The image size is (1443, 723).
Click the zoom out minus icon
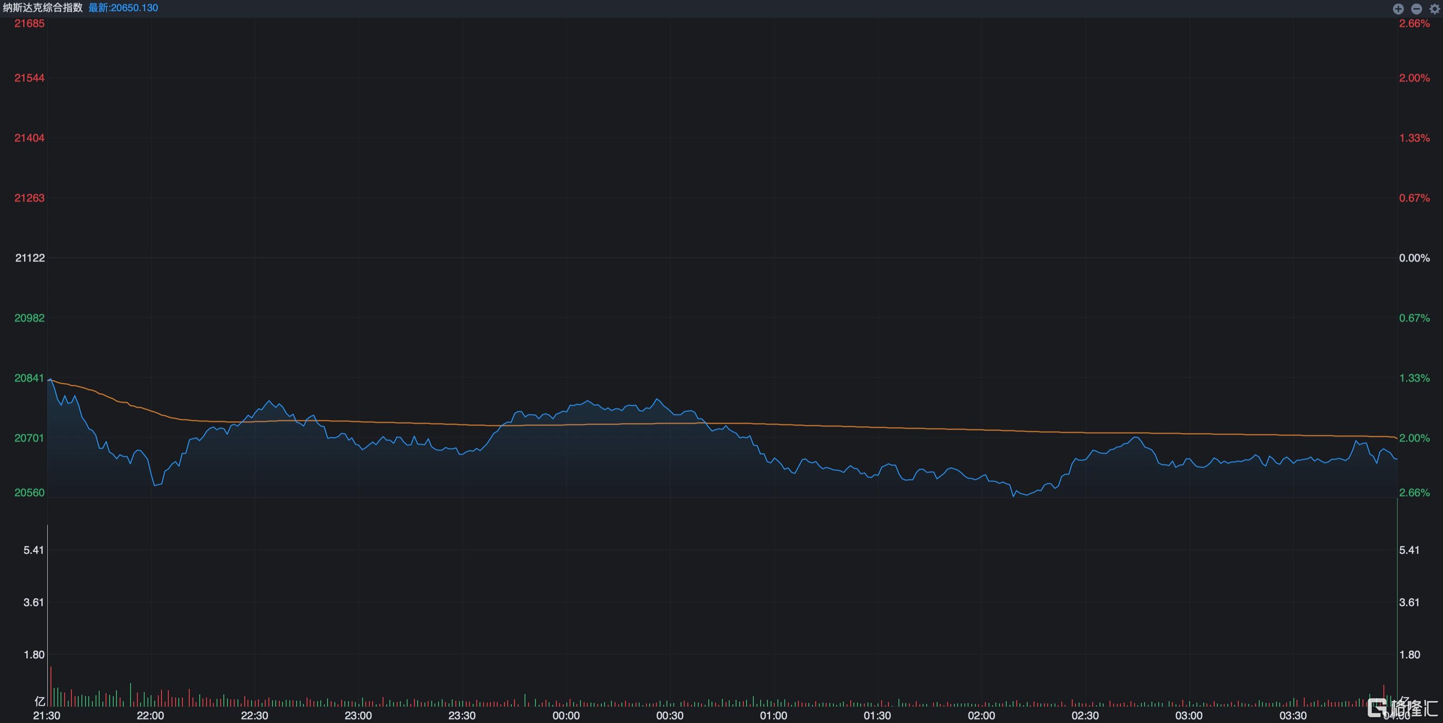pyautogui.click(x=1416, y=8)
